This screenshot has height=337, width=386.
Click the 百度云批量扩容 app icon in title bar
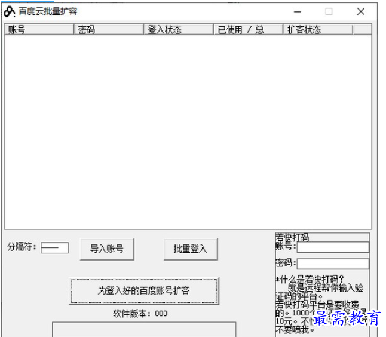click(x=10, y=11)
